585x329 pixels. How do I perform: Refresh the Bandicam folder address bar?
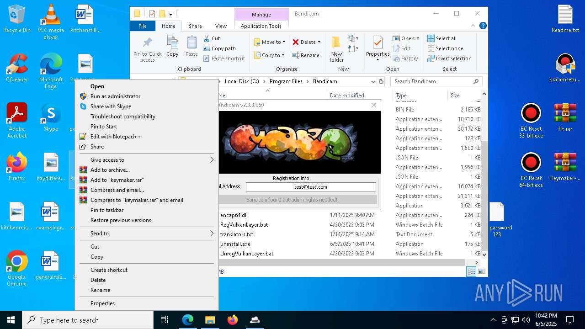click(381, 81)
